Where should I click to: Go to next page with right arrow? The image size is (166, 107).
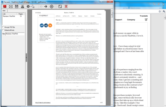click(46, 7)
